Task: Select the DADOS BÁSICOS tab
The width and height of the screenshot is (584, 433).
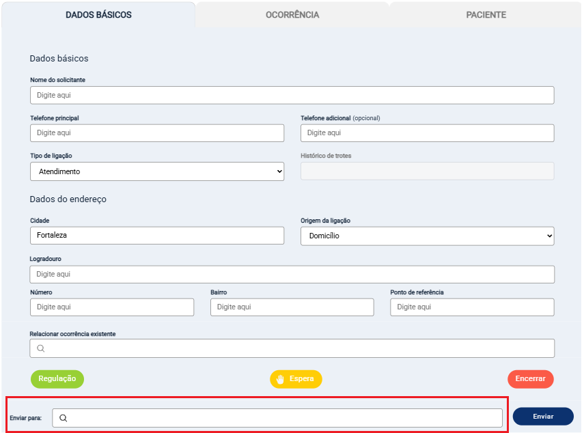Action: click(98, 15)
